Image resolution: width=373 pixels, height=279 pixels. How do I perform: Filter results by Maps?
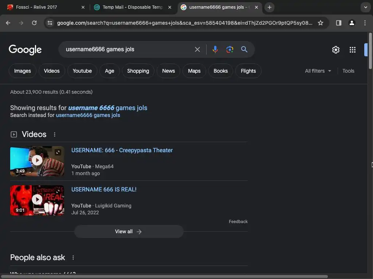click(x=195, y=71)
